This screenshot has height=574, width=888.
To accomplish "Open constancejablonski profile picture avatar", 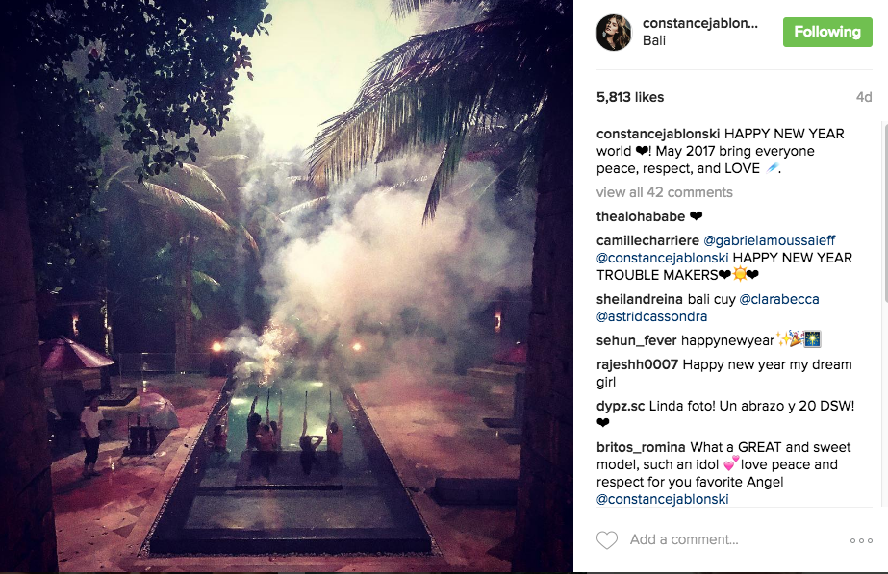I will [614, 33].
